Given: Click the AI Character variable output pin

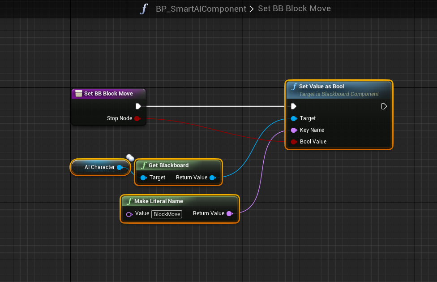Looking at the screenshot, I should tap(120, 167).
